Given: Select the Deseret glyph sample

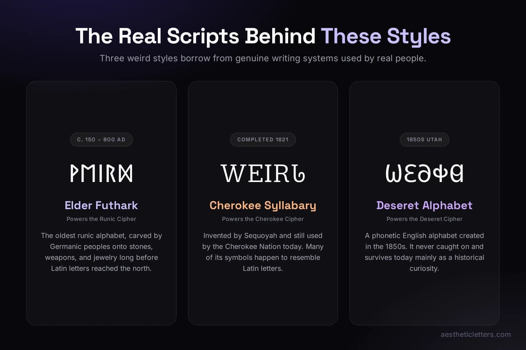Looking at the screenshot, I should tap(424, 173).
